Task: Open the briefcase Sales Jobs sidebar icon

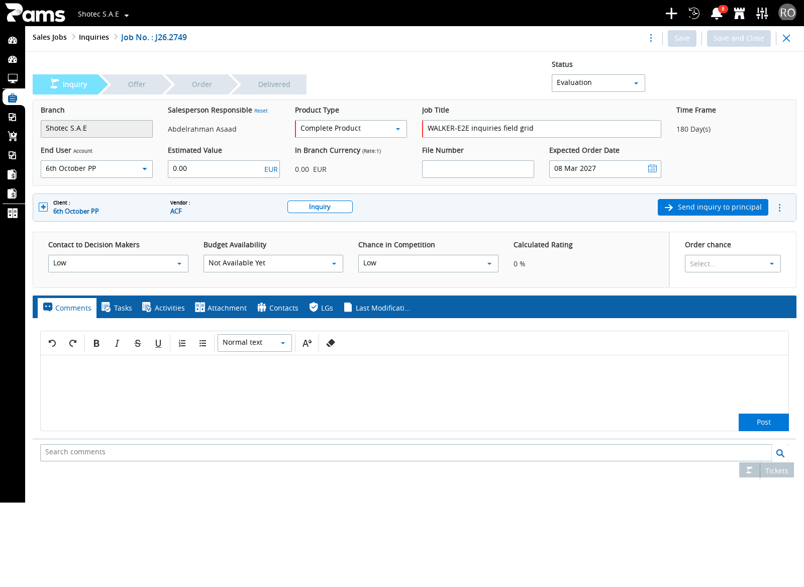Action: tap(13, 97)
